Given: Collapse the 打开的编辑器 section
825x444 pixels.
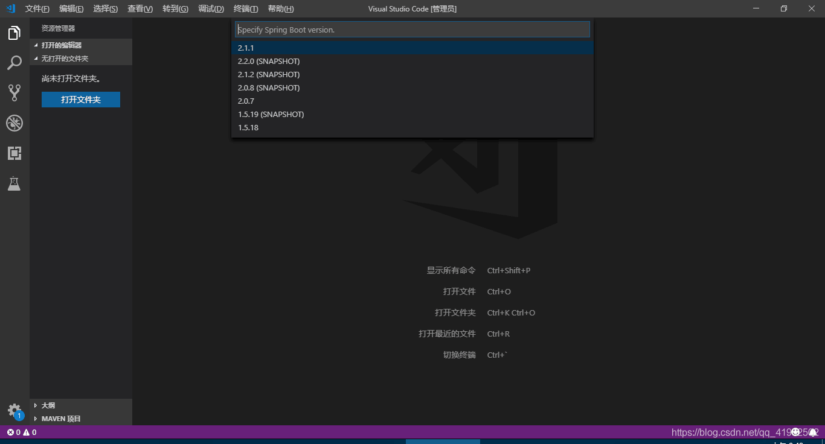Looking at the screenshot, I should 81,45.
